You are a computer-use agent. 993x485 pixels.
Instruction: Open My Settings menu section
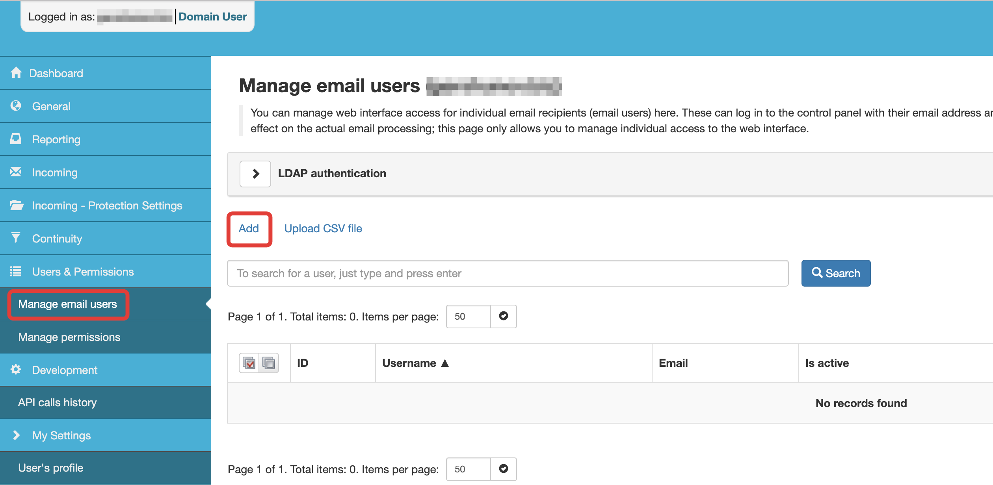click(106, 435)
